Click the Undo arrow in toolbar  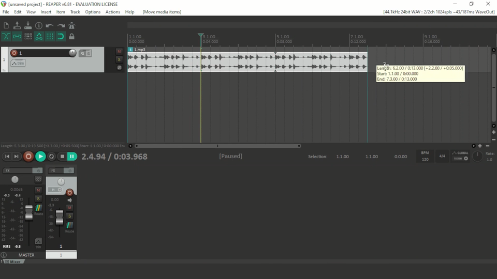[x=50, y=25]
